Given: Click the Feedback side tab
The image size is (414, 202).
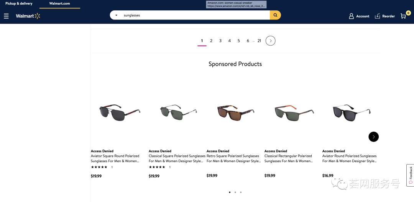Looking at the screenshot, I should pyautogui.click(x=411, y=175).
